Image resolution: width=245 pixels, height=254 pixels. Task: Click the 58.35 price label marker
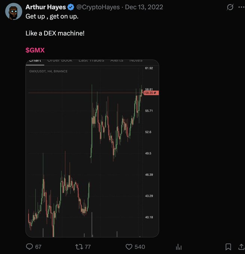click(x=151, y=93)
